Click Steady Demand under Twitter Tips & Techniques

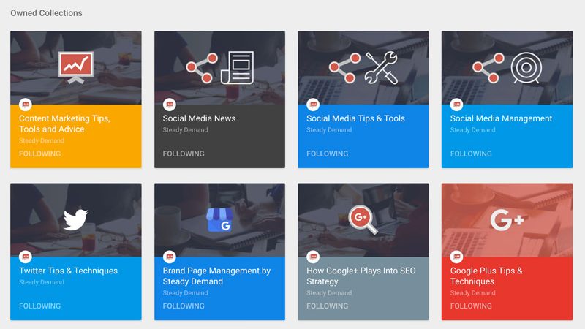pyautogui.click(x=42, y=282)
